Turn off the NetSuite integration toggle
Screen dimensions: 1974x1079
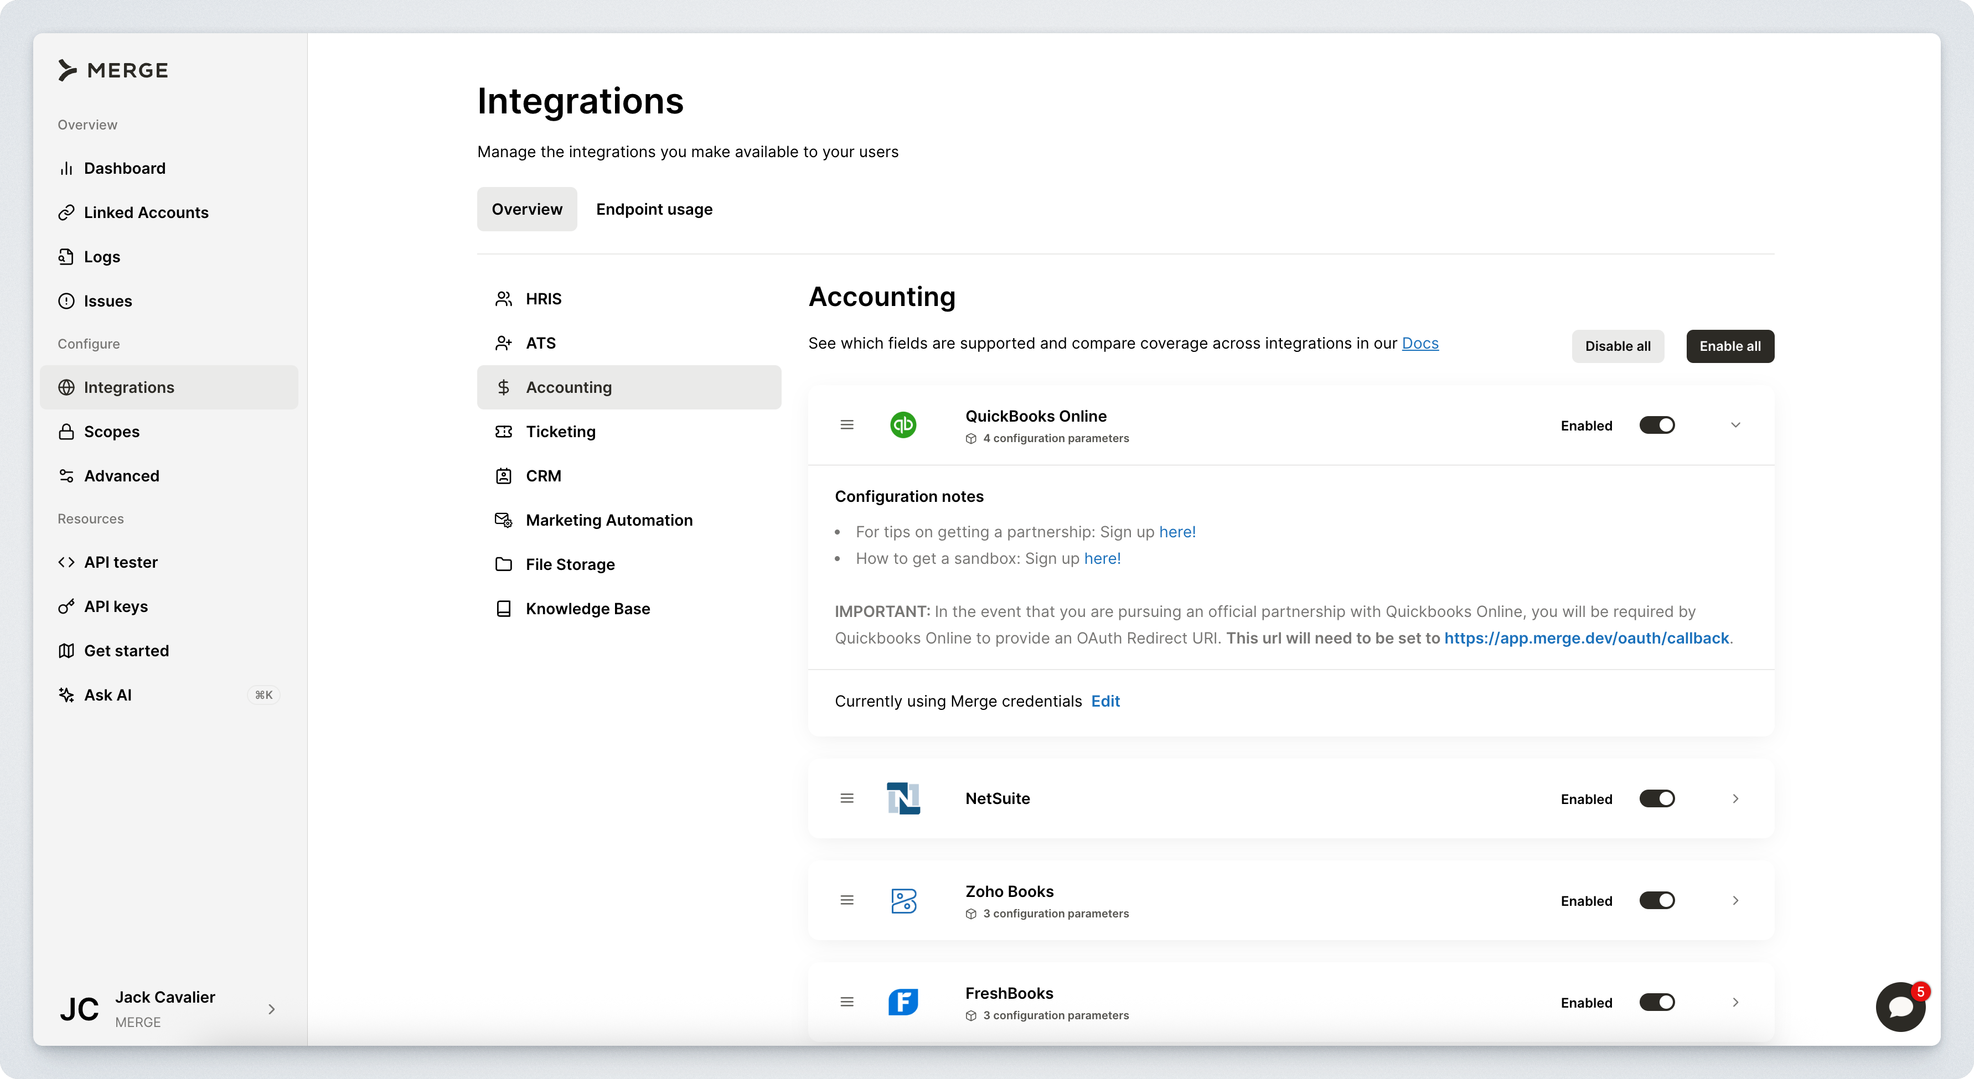coord(1657,798)
